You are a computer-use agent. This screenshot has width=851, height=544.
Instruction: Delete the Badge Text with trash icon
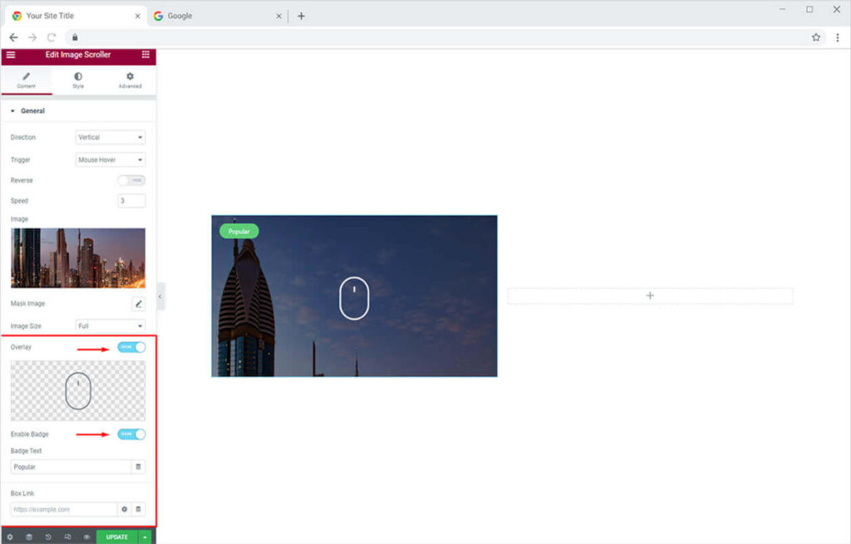click(139, 467)
